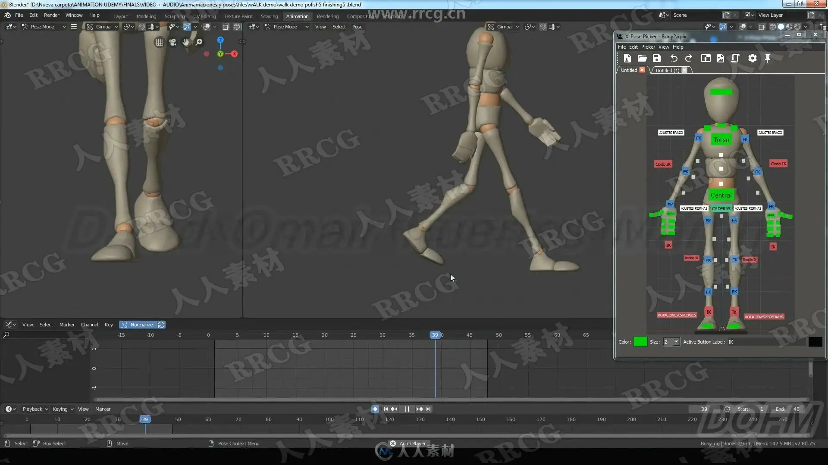Open X-Pose Picker settings gear
Screen dimensions: 828x465
[x=752, y=59]
